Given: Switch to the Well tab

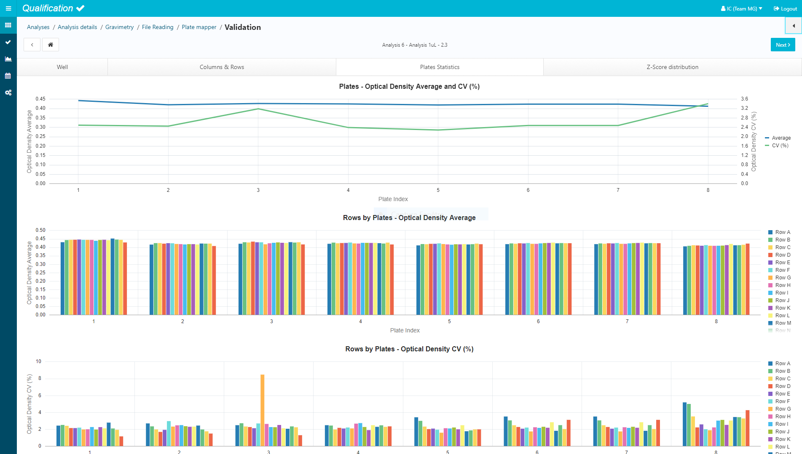Looking at the screenshot, I should pyautogui.click(x=62, y=67).
